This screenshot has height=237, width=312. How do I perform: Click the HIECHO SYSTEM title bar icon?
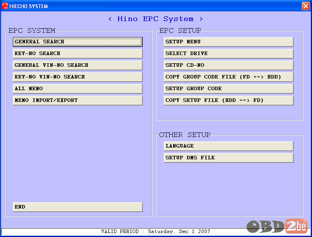5,6
